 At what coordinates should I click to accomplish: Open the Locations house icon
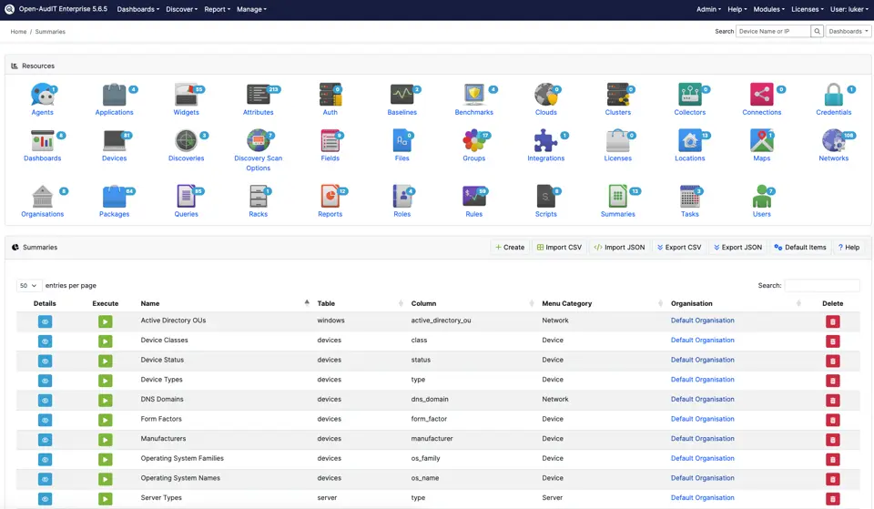click(x=689, y=140)
